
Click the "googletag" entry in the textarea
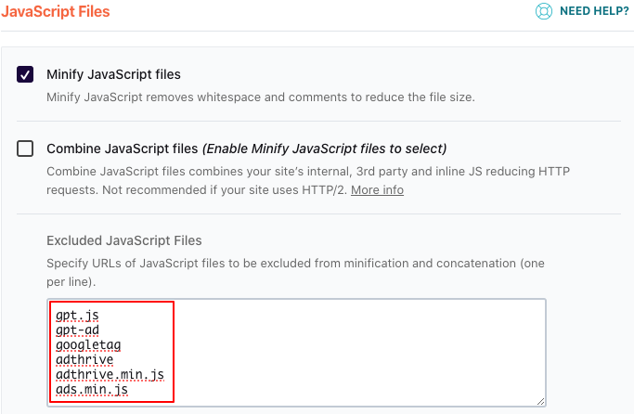88,345
